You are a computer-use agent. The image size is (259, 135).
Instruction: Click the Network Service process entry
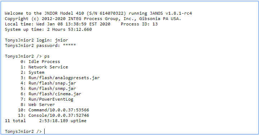[x=44, y=67]
